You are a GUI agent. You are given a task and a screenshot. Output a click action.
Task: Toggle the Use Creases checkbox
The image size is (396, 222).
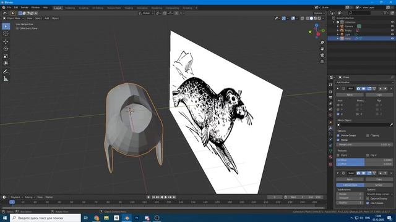click(368, 203)
